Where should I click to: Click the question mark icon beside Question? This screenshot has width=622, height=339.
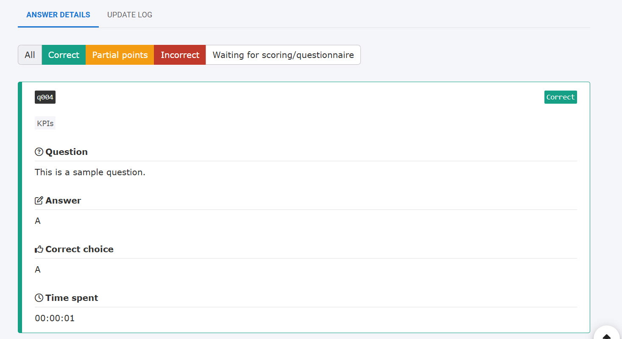pos(39,152)
